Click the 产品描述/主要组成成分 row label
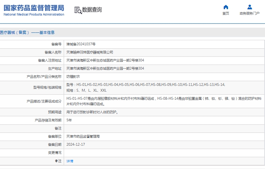 (44, 101)
